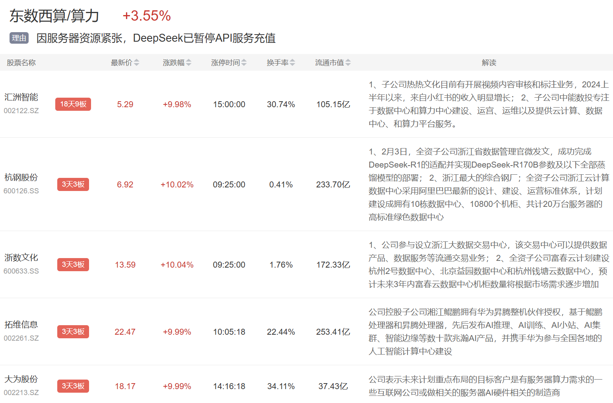The image size is (613, 403).
Task: Click 3天3板 badge for 杭钢股份
Action: (x=73, y=184)
